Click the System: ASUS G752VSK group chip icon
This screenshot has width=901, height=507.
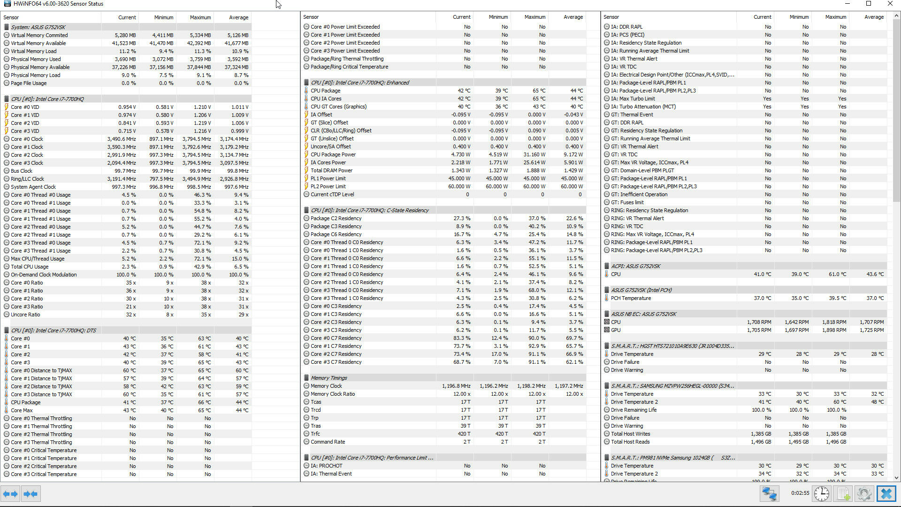pos(7,27)
